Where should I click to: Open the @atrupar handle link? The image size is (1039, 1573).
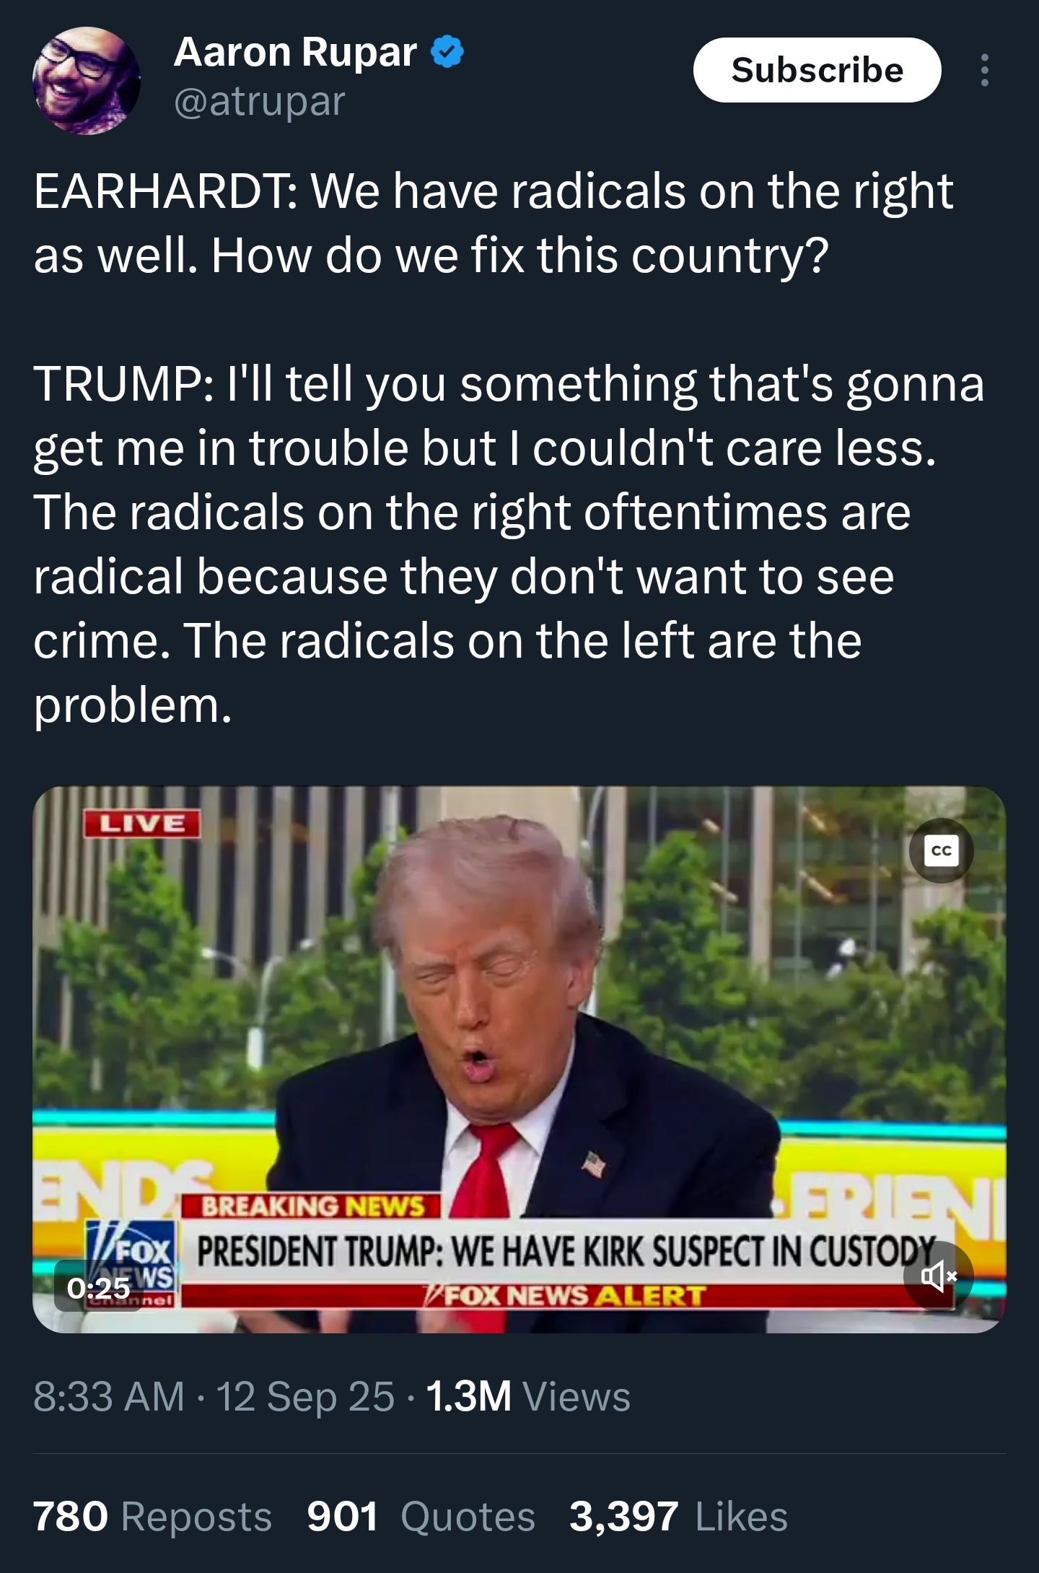260,101
